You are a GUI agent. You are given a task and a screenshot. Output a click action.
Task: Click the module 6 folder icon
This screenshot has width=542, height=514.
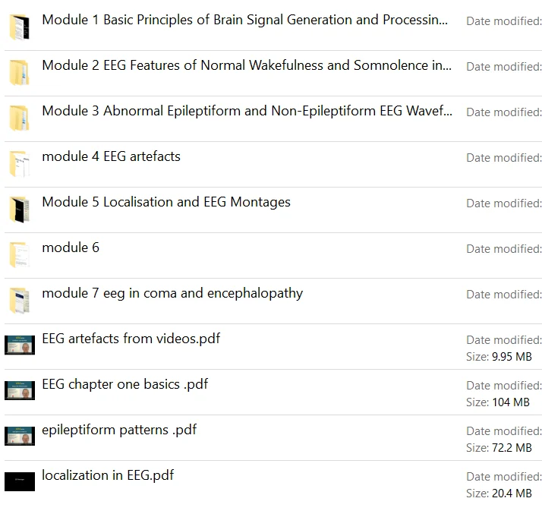(x=20, y=255)
